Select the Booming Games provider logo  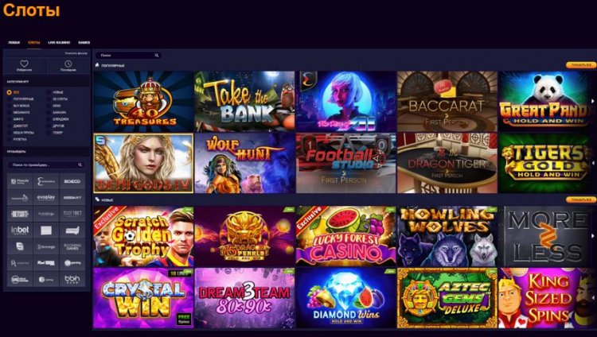point(72,246)
